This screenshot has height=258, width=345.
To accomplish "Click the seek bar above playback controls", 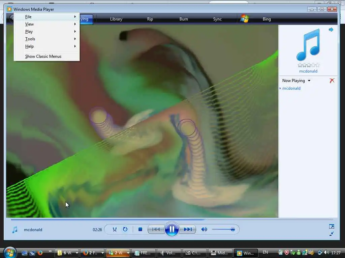I will pyautogui.click(x=171, y=219).
